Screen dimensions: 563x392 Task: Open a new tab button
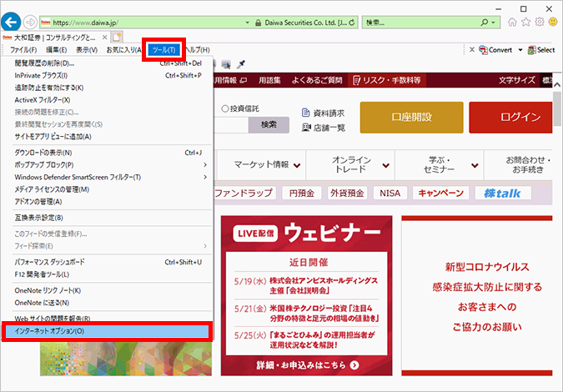pyautogui.click(x=116, y=38)
